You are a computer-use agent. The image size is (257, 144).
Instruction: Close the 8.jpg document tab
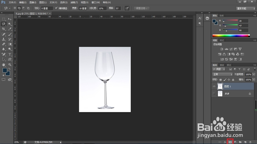[50, 13]
